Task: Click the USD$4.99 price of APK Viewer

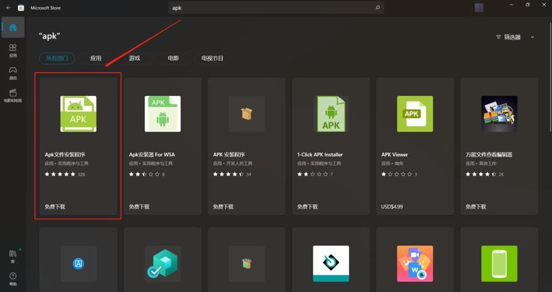Action: coord(392,207)
